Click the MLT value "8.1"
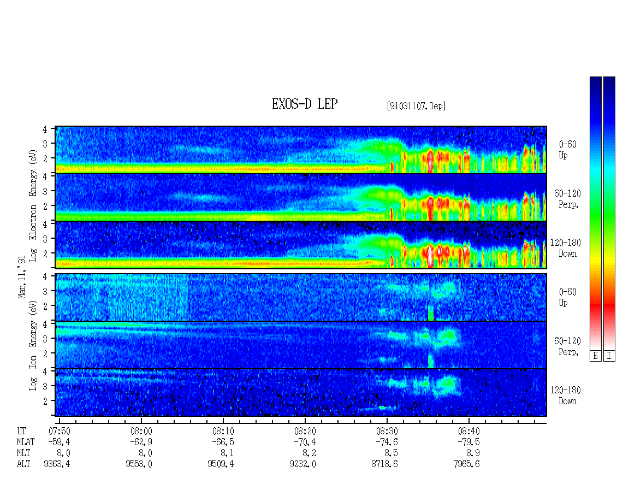This screenshot has width=617, height=478. point(228,453)
